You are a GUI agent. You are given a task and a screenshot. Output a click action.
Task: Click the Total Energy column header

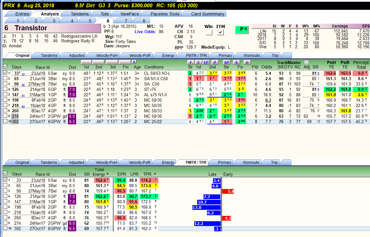click(99, 172)
